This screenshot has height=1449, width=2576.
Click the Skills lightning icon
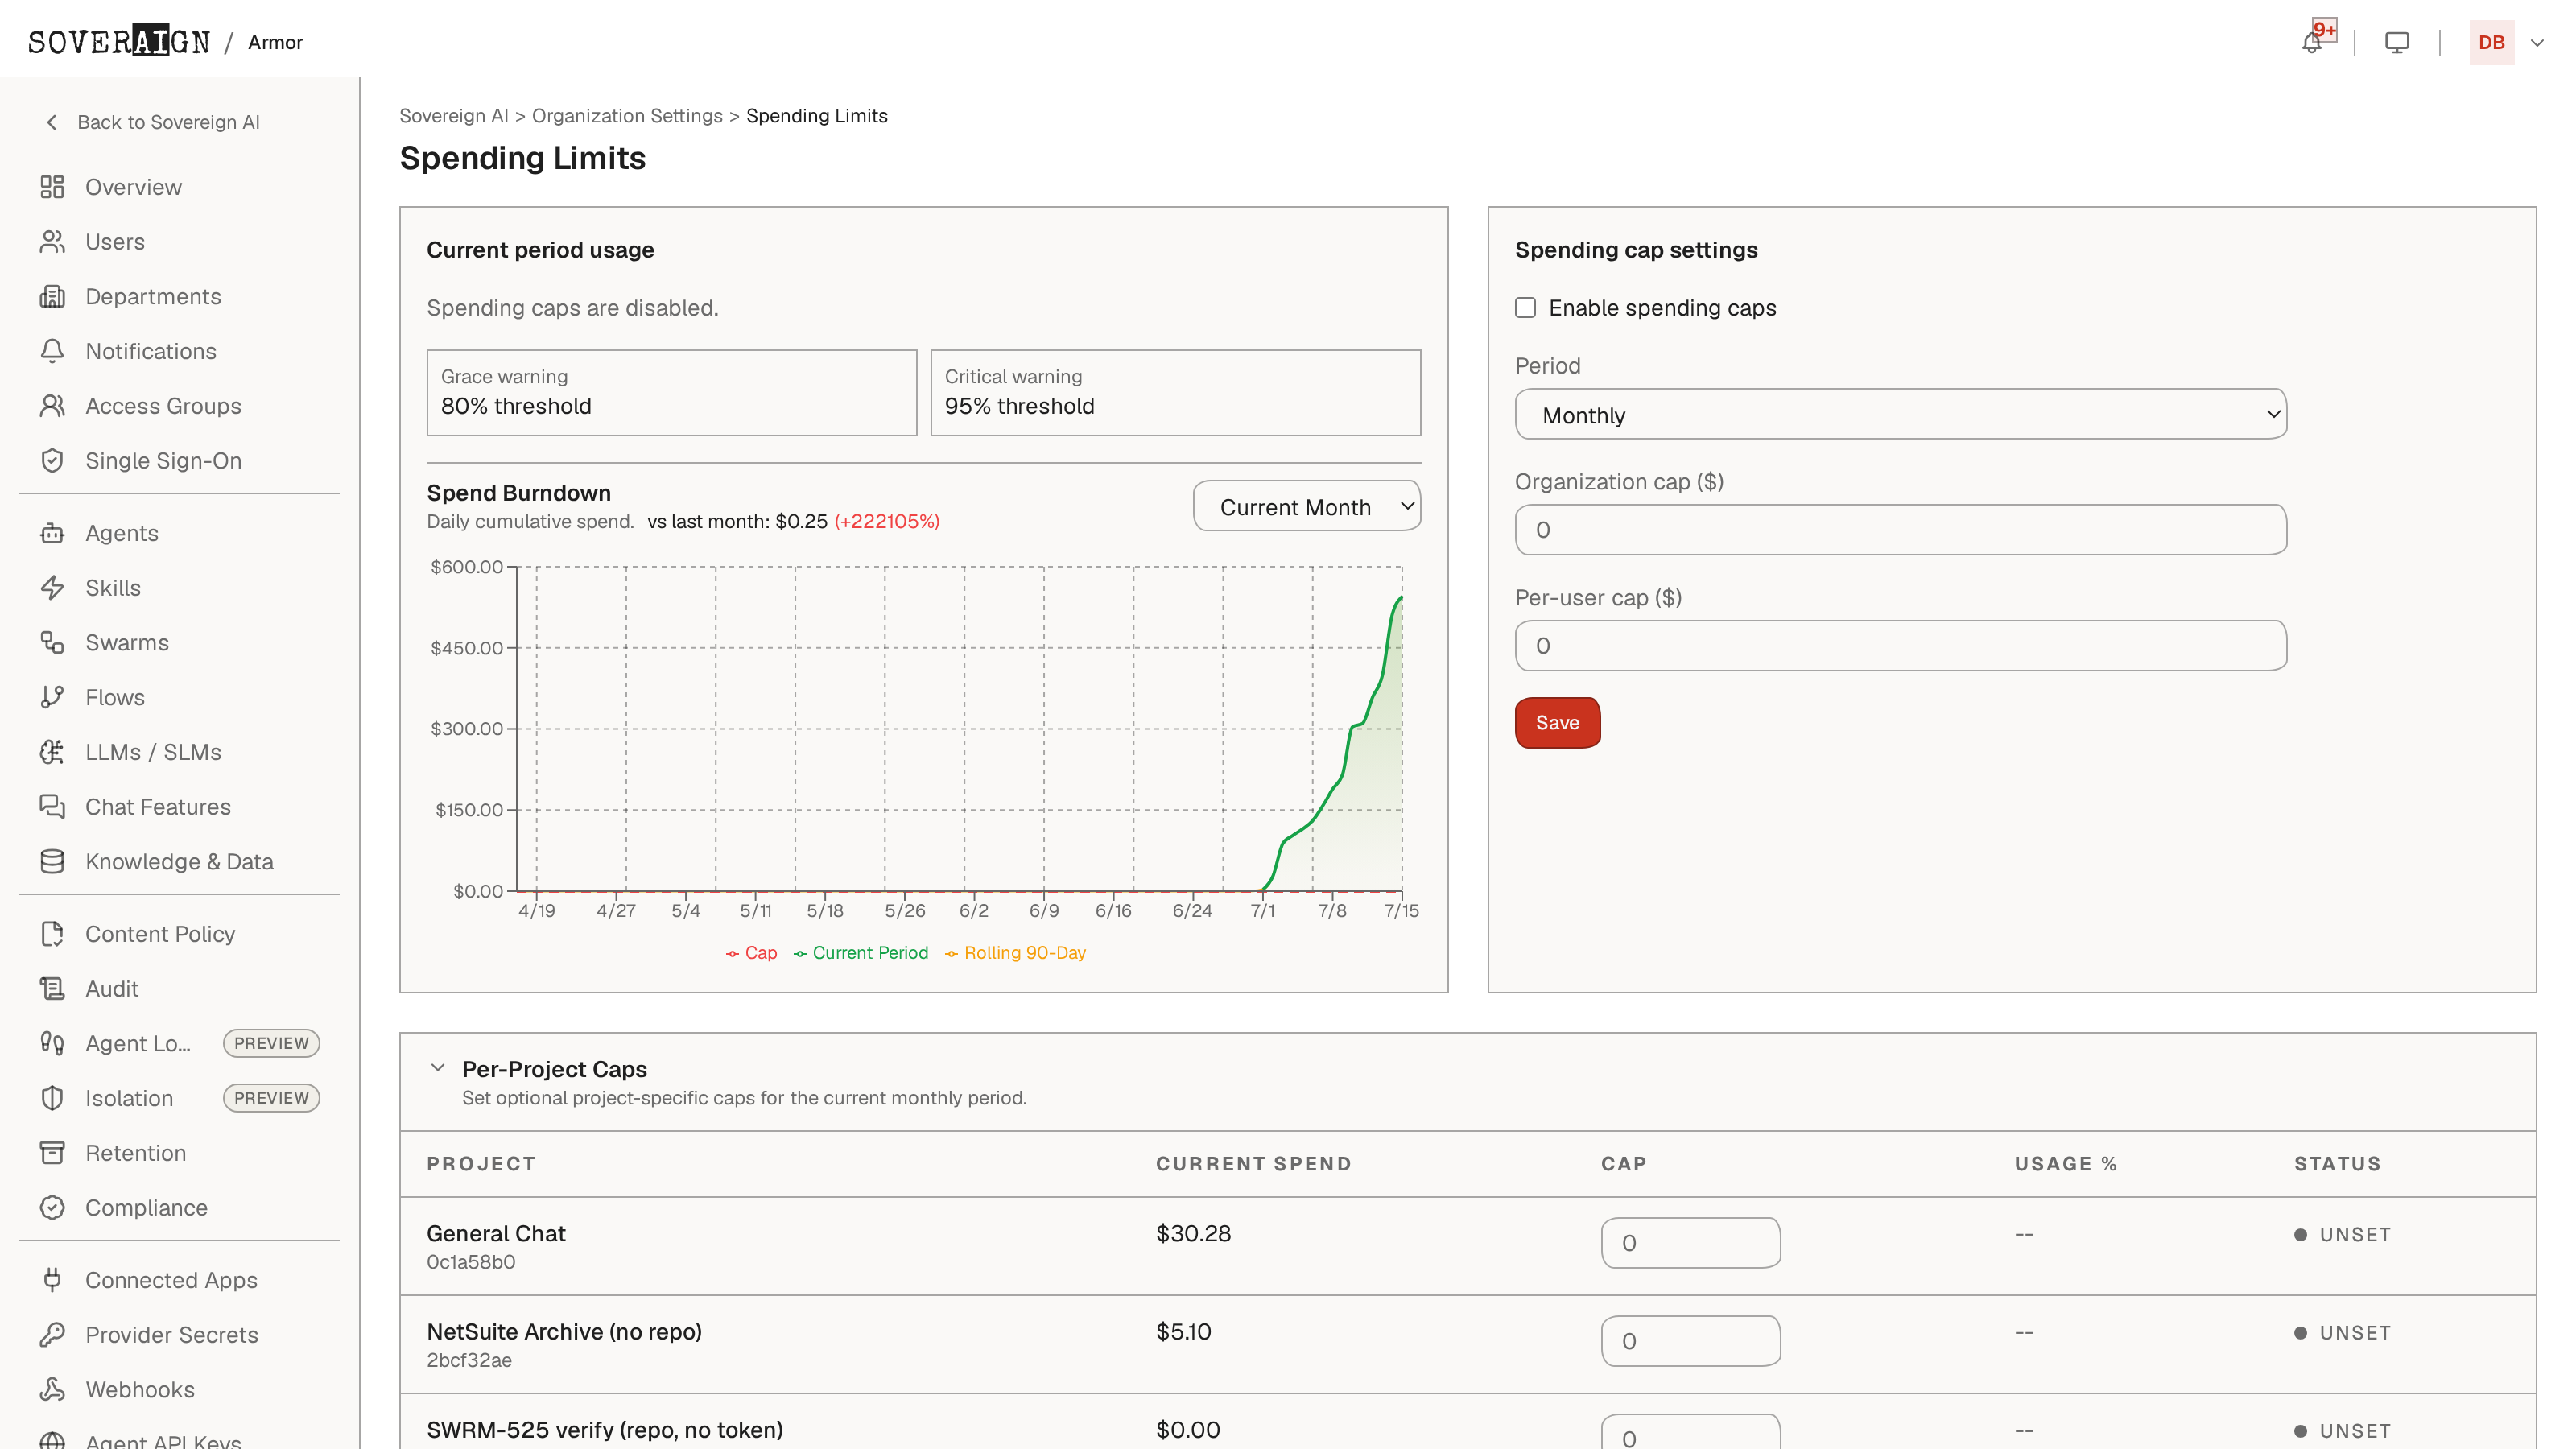click(52, 588)
